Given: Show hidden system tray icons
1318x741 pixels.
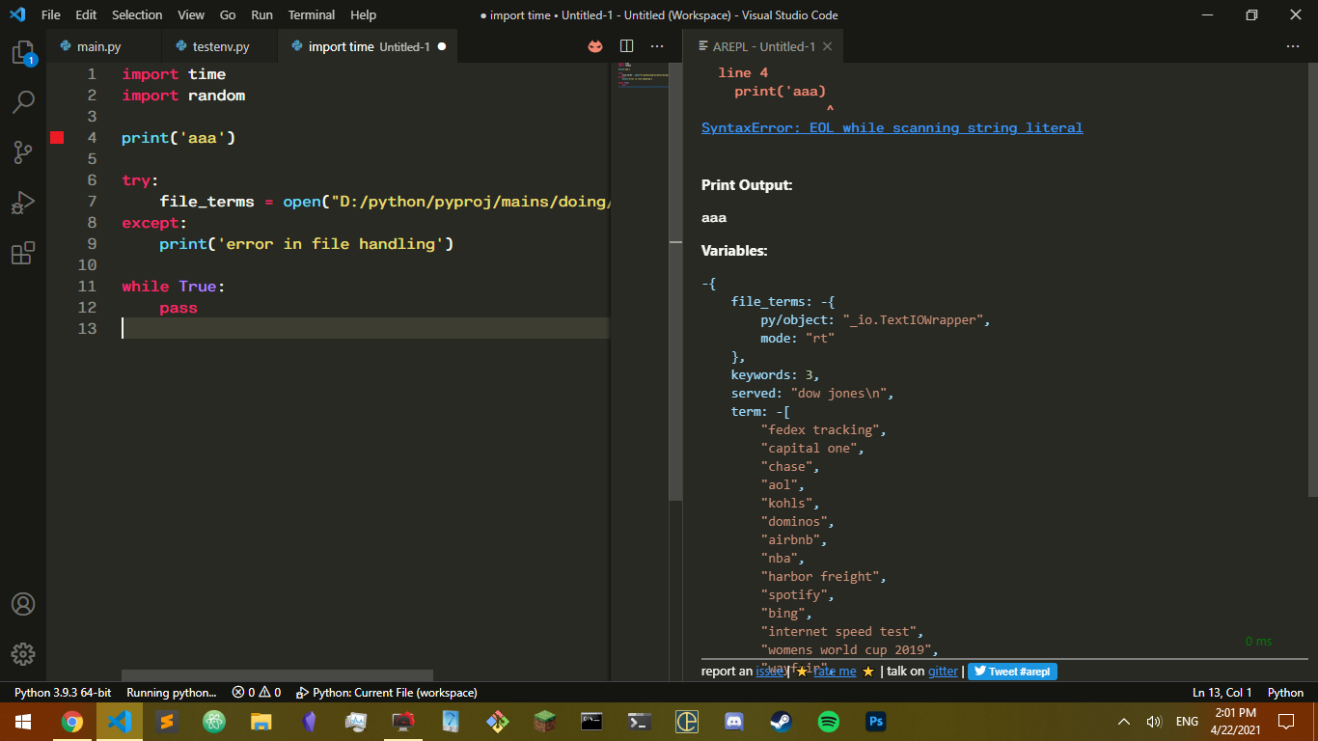Looking at the screenshot, I should coord(1124,722).
